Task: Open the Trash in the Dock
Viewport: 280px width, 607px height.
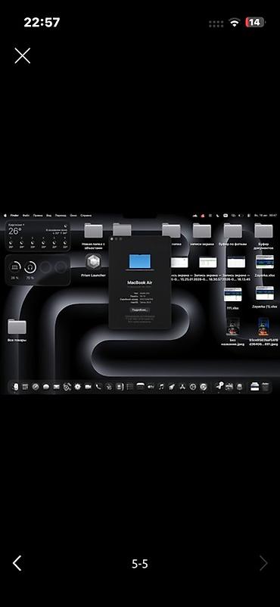Action: [x=266, y=386]
